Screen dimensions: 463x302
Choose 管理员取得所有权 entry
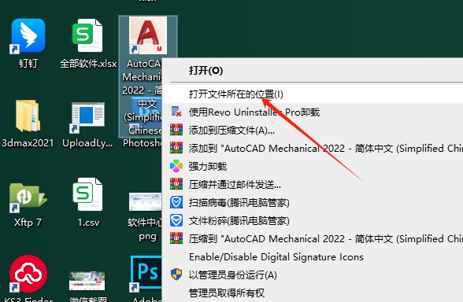pyautogui.click(x=313, y=293)
